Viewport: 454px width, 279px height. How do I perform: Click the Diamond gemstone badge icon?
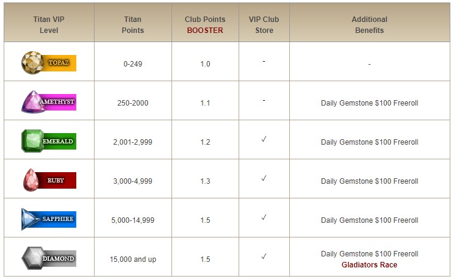tap(49, 258)
